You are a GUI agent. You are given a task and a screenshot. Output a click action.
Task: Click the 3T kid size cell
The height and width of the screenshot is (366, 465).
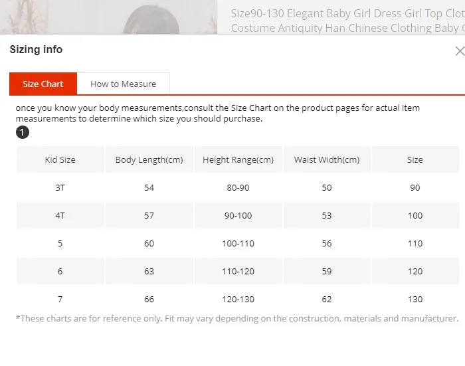click(60, 187)
